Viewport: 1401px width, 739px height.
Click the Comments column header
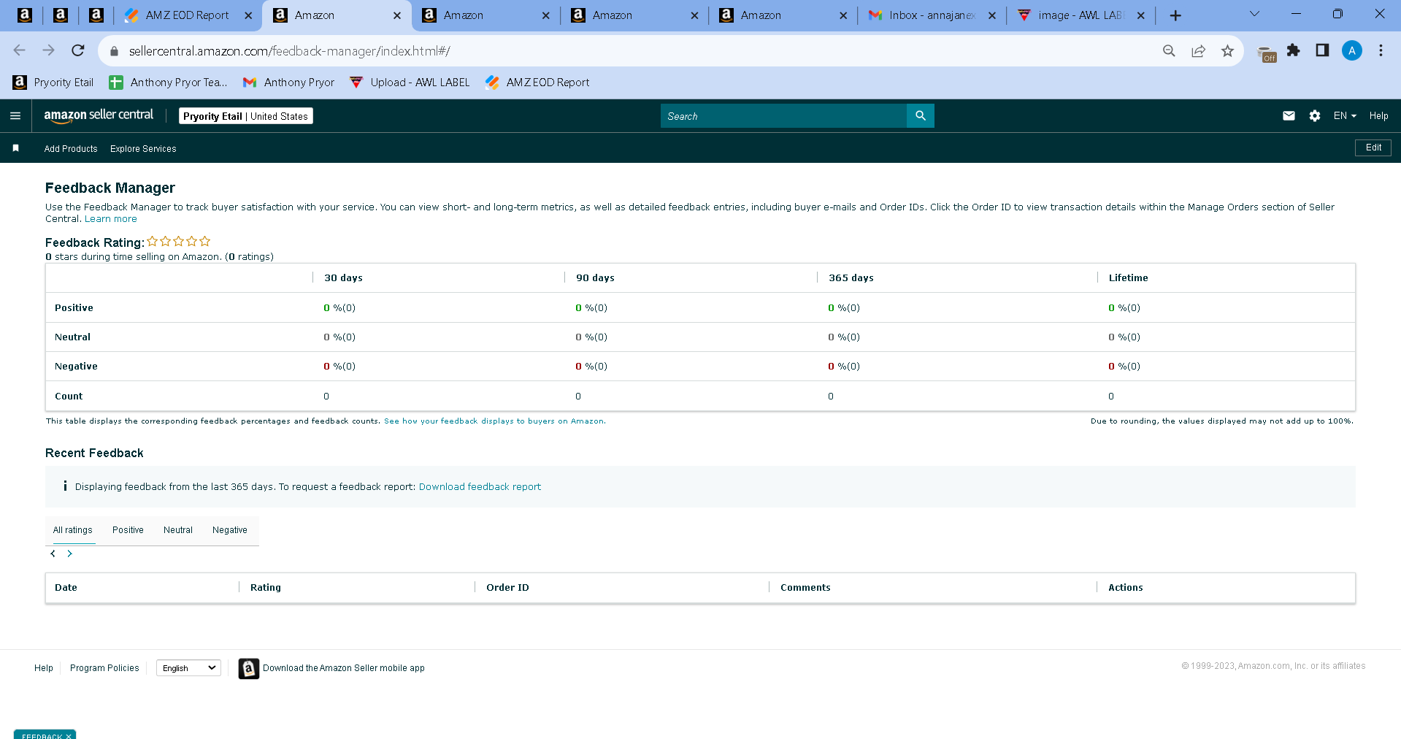[805, 588]
